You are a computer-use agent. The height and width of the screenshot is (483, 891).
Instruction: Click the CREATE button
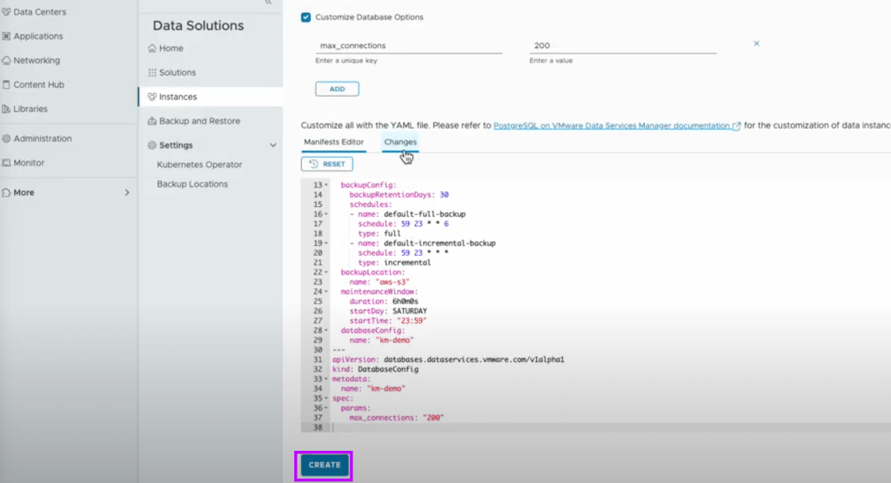pos(325,465)
